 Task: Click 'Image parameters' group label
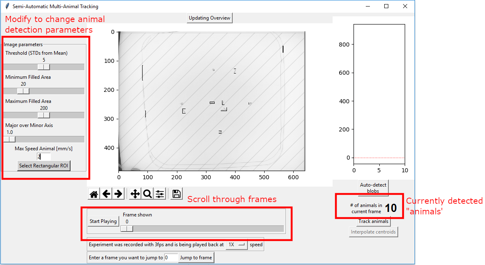point(23,45)
